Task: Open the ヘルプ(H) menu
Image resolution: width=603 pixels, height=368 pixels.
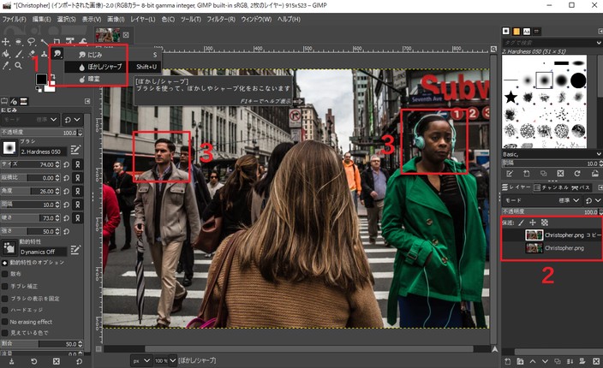Action: click(289, 19)
